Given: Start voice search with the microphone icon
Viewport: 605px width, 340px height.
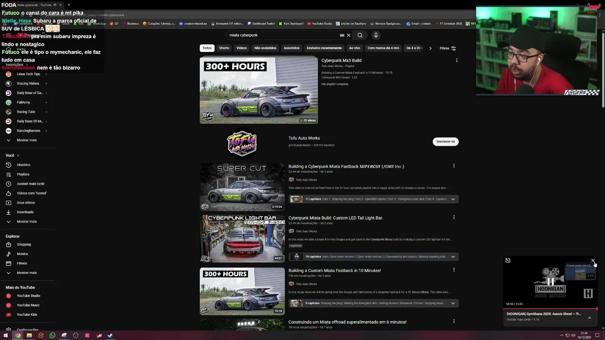Looking at the screenshot, I should (376, 35).
